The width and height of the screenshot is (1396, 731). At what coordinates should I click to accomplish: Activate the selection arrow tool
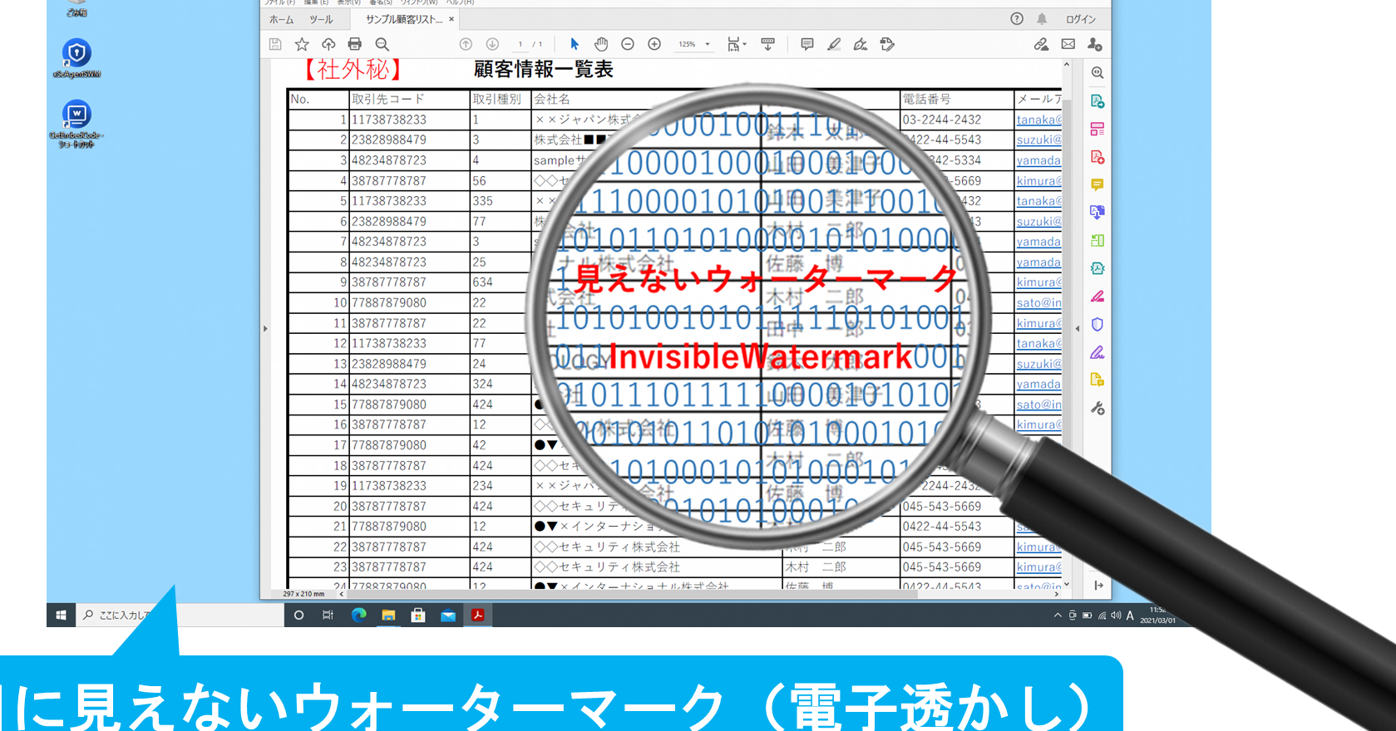pyautogui.click(x=575, y=44)
